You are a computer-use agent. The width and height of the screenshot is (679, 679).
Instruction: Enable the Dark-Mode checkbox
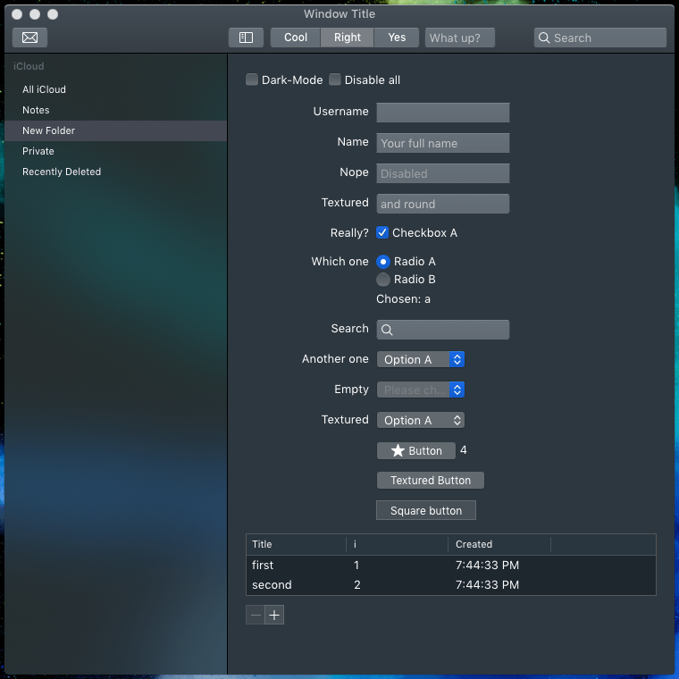252,80
